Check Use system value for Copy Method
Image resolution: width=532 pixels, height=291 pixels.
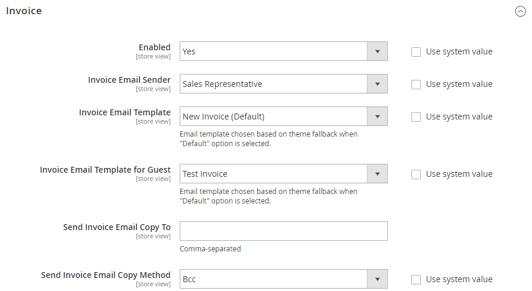[416, 280]
